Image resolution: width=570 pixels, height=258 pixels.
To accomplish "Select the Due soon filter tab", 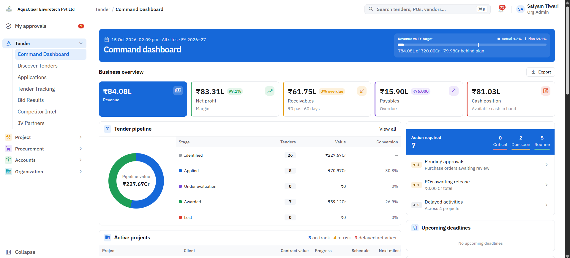I will click(x=521, y=142).
